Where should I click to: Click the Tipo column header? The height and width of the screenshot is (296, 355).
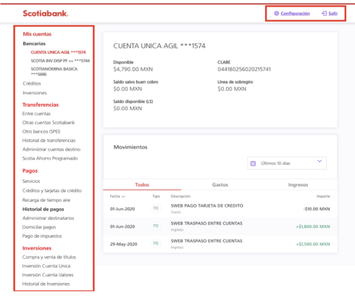point(156,197)
